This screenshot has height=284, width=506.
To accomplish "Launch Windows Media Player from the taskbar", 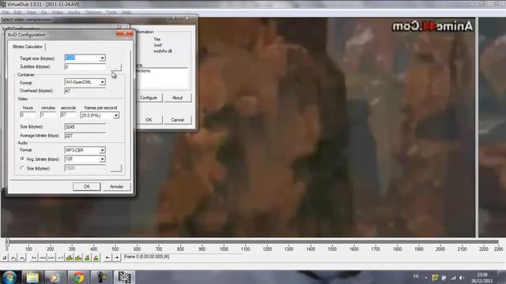I will coord(55,277).
